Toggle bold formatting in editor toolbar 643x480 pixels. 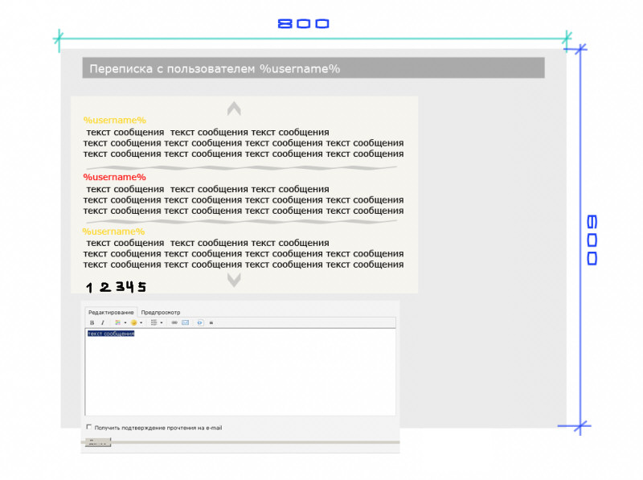click(x=92, y=322)
